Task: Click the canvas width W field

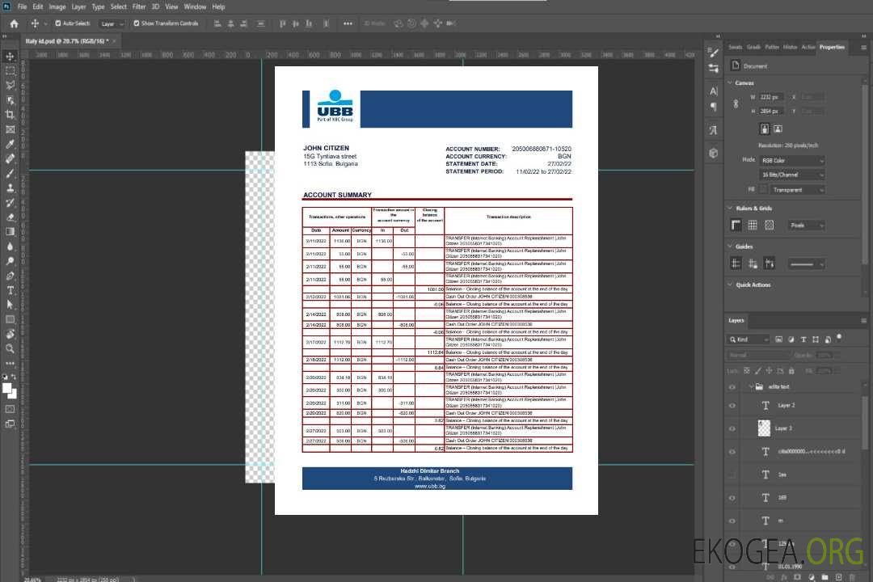Action: 771,97
